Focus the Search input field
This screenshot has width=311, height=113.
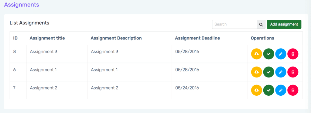coord(235,24)
